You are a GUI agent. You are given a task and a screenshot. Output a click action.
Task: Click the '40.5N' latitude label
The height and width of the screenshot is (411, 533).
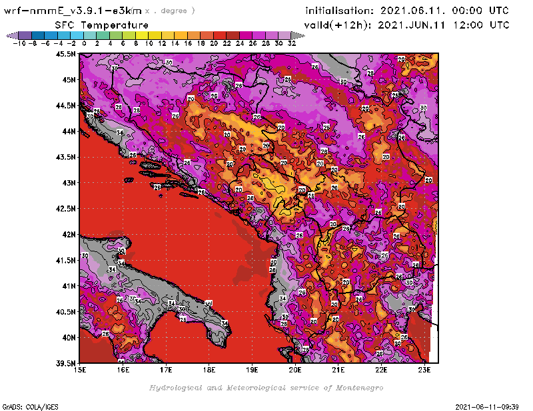tap(65, 311)
